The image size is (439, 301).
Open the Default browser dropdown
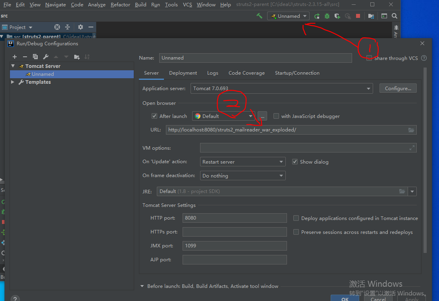pyautogui.click(x=223, y=116)
